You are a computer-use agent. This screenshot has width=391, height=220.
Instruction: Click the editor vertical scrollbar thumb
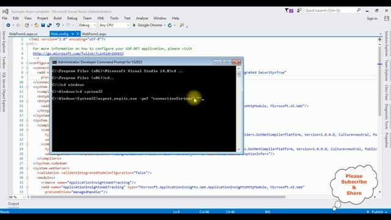380,81
